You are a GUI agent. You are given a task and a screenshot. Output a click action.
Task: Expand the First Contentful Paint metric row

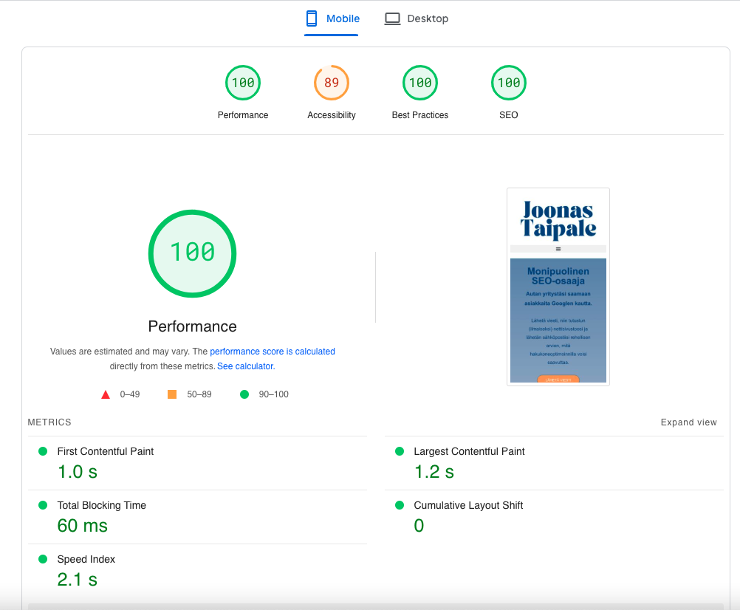point(106,451)
